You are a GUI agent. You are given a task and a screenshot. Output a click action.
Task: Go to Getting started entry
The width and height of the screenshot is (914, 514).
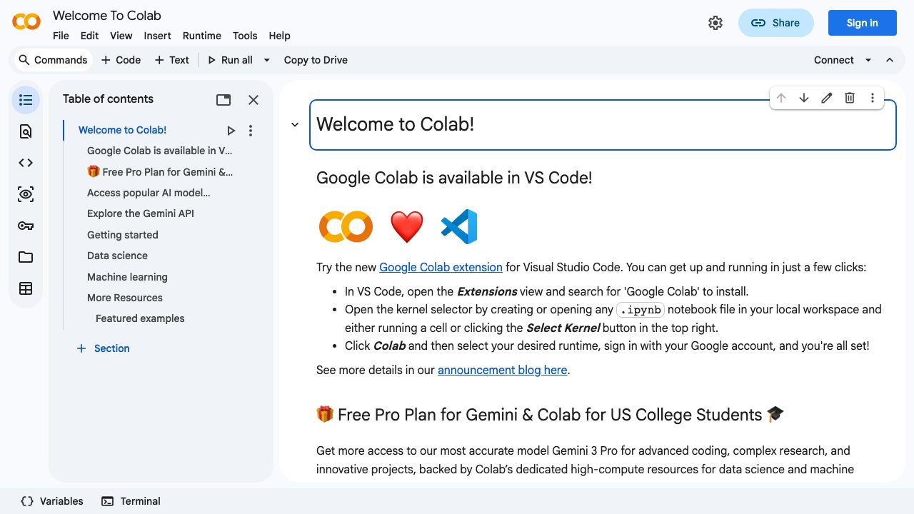(x=123, y=235)
